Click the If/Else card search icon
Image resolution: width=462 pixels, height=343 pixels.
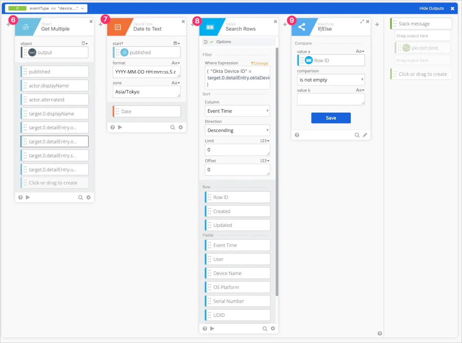(x=357, y=135)
